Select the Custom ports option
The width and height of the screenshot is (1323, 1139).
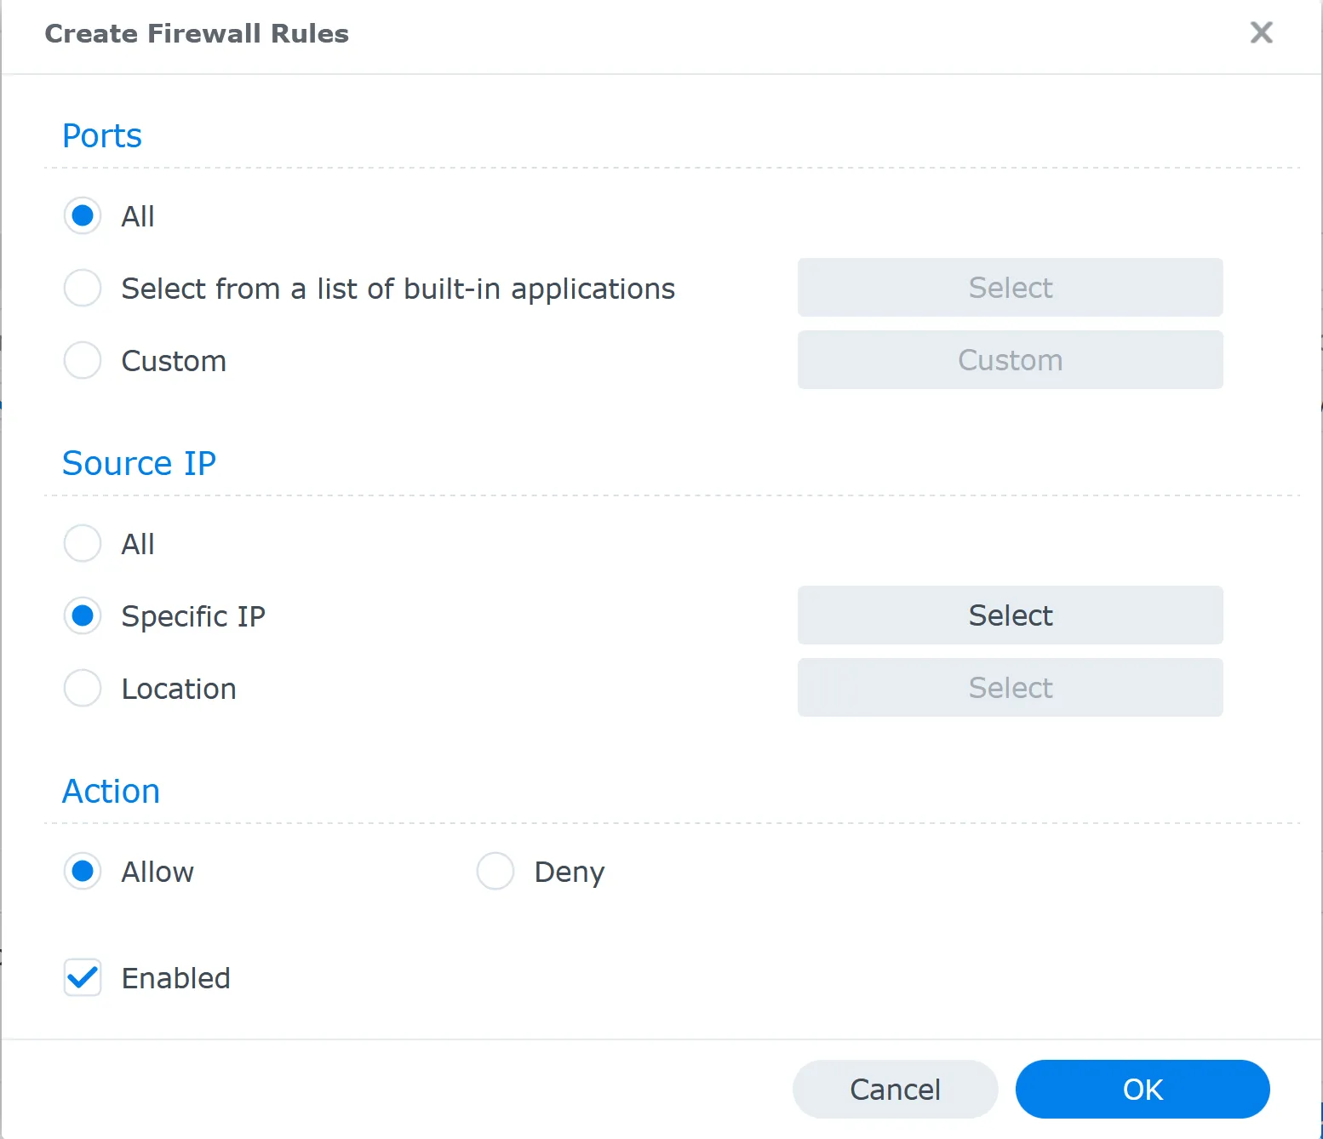[82, 360]
